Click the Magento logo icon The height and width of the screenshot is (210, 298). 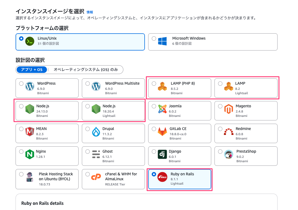coord(228,109)
